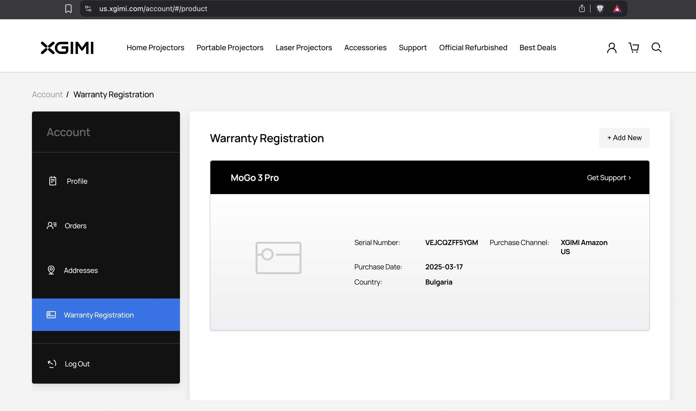Image resolution: width=696 pixels, height=411 pixels.
Task: Click the Purchase Channel label
Action: click(x=519, y=242)
